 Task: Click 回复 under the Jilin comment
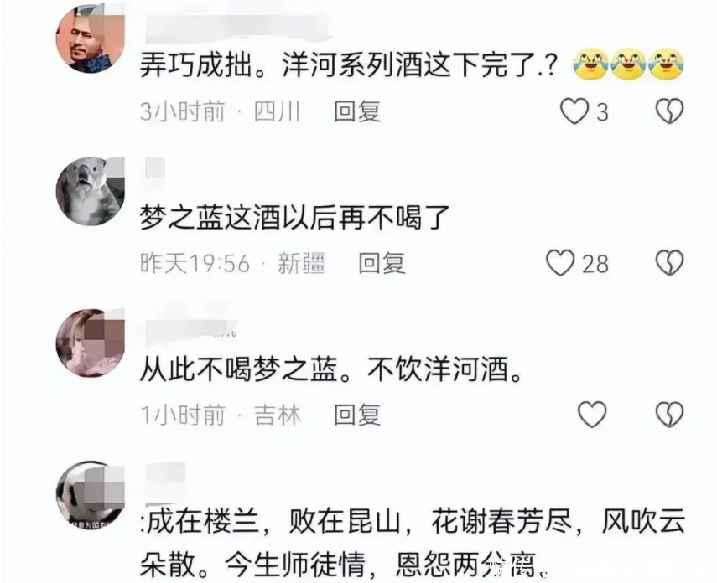point(357,415)
